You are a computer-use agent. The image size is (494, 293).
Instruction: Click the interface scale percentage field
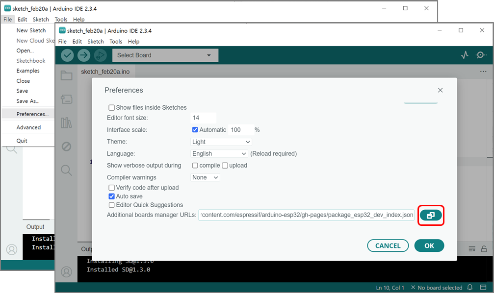(x=241, y=130)
